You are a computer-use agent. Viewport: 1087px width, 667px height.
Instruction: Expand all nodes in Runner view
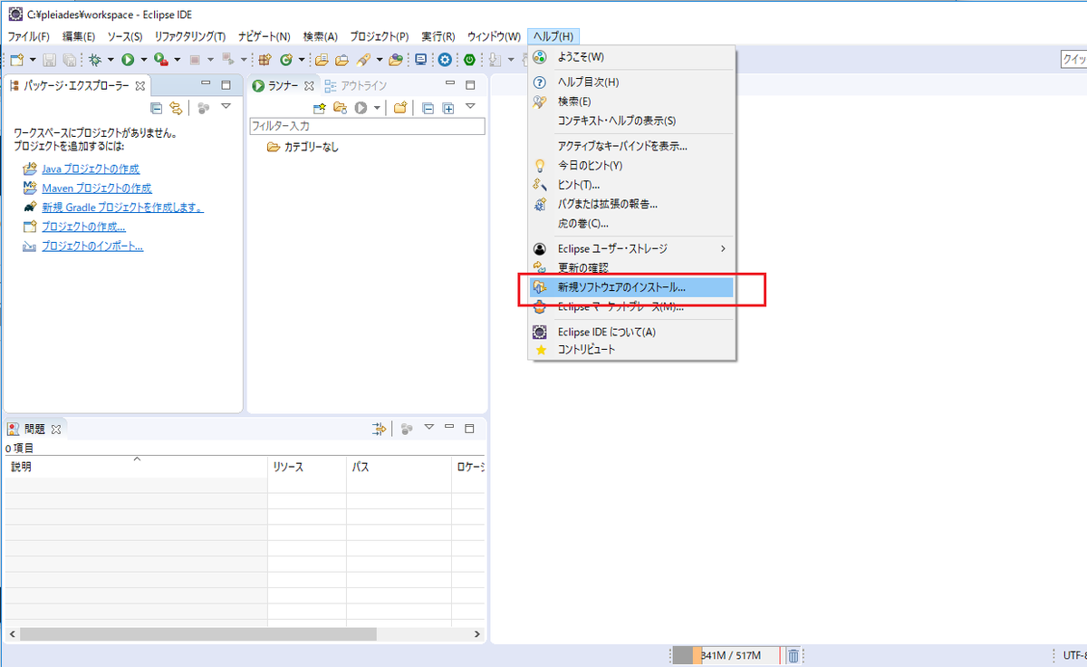447,109
